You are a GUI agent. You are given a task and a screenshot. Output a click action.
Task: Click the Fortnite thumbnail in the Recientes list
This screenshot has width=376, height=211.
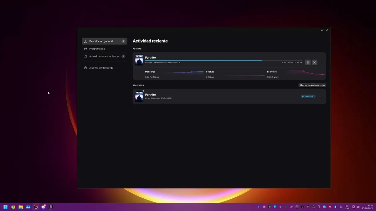click(139, 96)
